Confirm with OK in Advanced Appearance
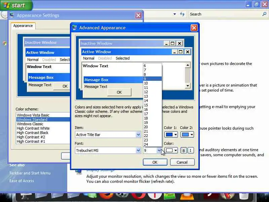The height and width of the screenshot is (202, 269). [x=155, y=162]
